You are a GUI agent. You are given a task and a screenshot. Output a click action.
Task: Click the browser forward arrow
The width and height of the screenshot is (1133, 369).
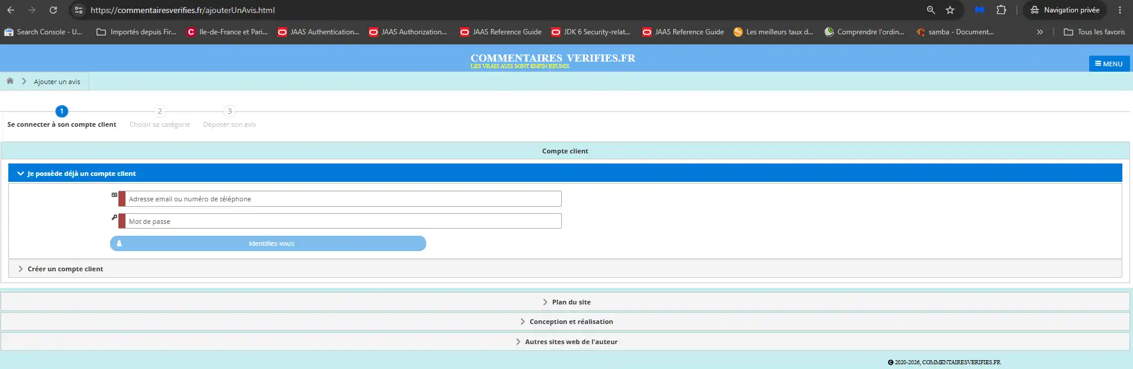point(32,10)
